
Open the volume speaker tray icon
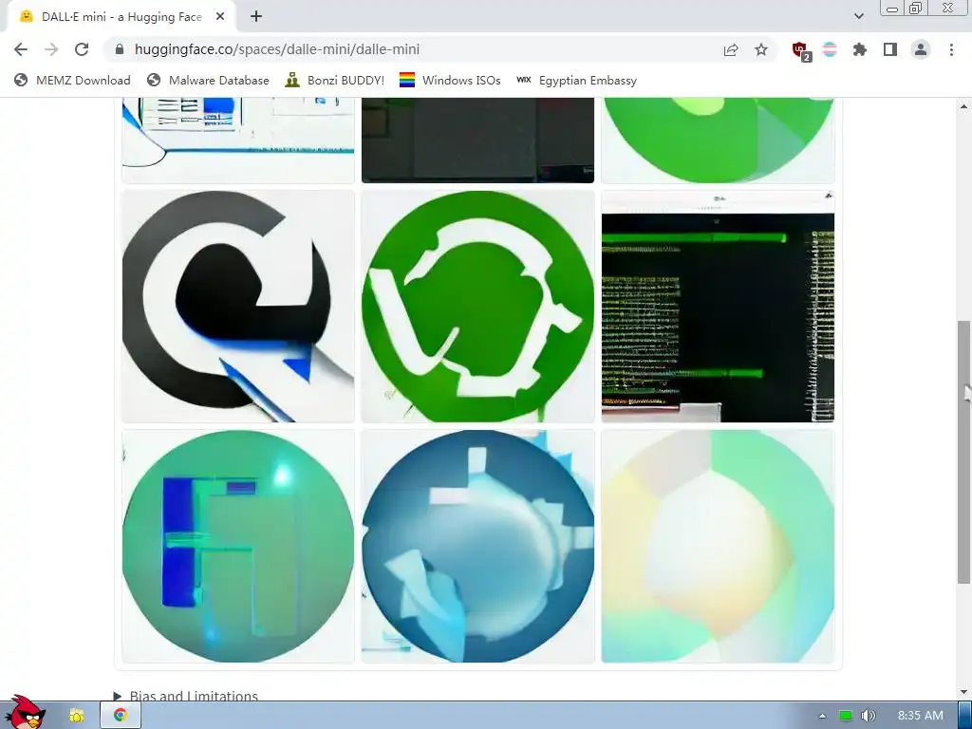click(x=869, y=716)
